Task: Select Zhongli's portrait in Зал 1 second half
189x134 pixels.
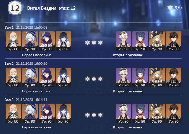Action: coord(174,41)
